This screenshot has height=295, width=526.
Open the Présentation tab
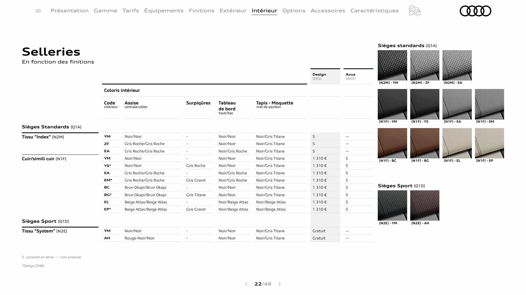tap(70, 11)
